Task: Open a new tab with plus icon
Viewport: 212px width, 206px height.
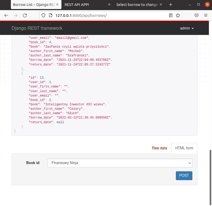Action: point(170,5)
